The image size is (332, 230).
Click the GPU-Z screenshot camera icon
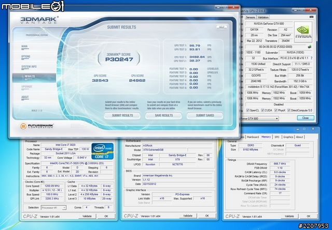click(x=311, y=17)
